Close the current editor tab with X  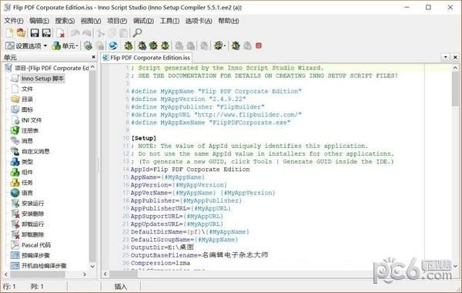point(455,57)
